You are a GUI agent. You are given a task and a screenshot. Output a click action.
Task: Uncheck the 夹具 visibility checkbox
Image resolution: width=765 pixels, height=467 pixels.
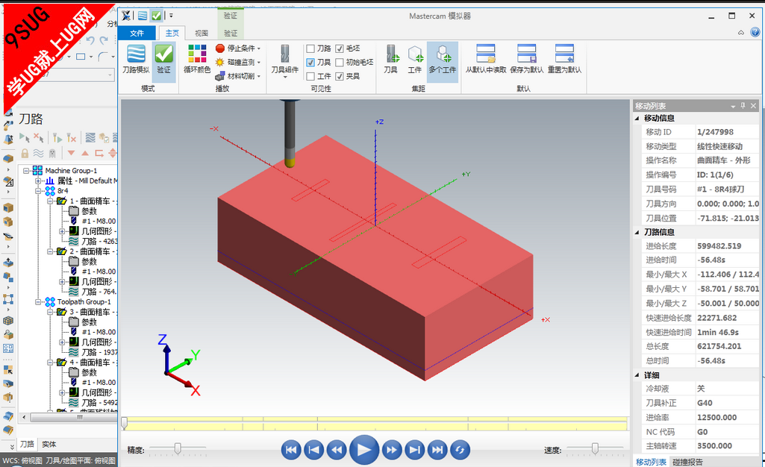[340, 76]
